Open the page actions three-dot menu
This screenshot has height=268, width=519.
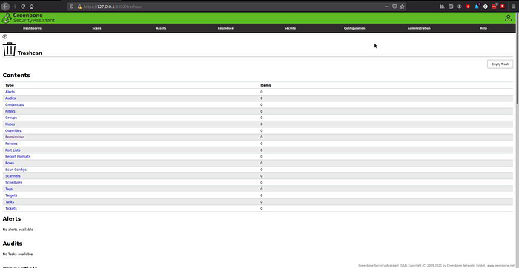(387, 7)
